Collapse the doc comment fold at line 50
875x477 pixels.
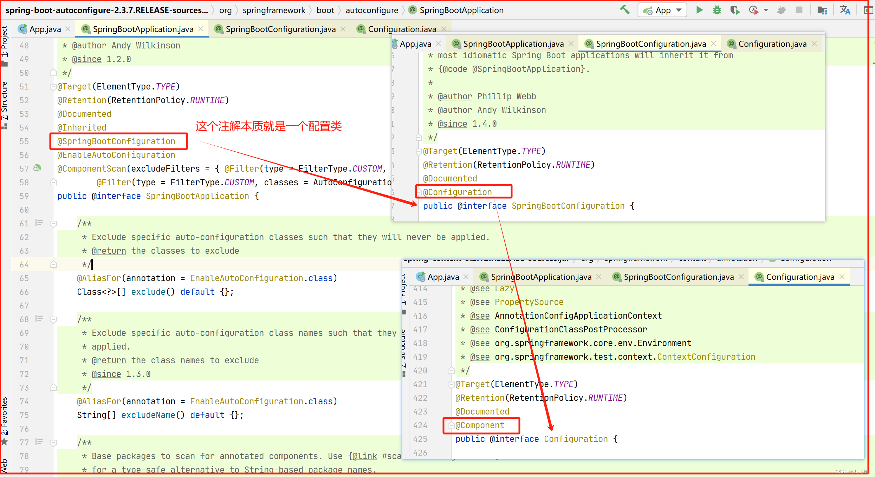point(53,73)
